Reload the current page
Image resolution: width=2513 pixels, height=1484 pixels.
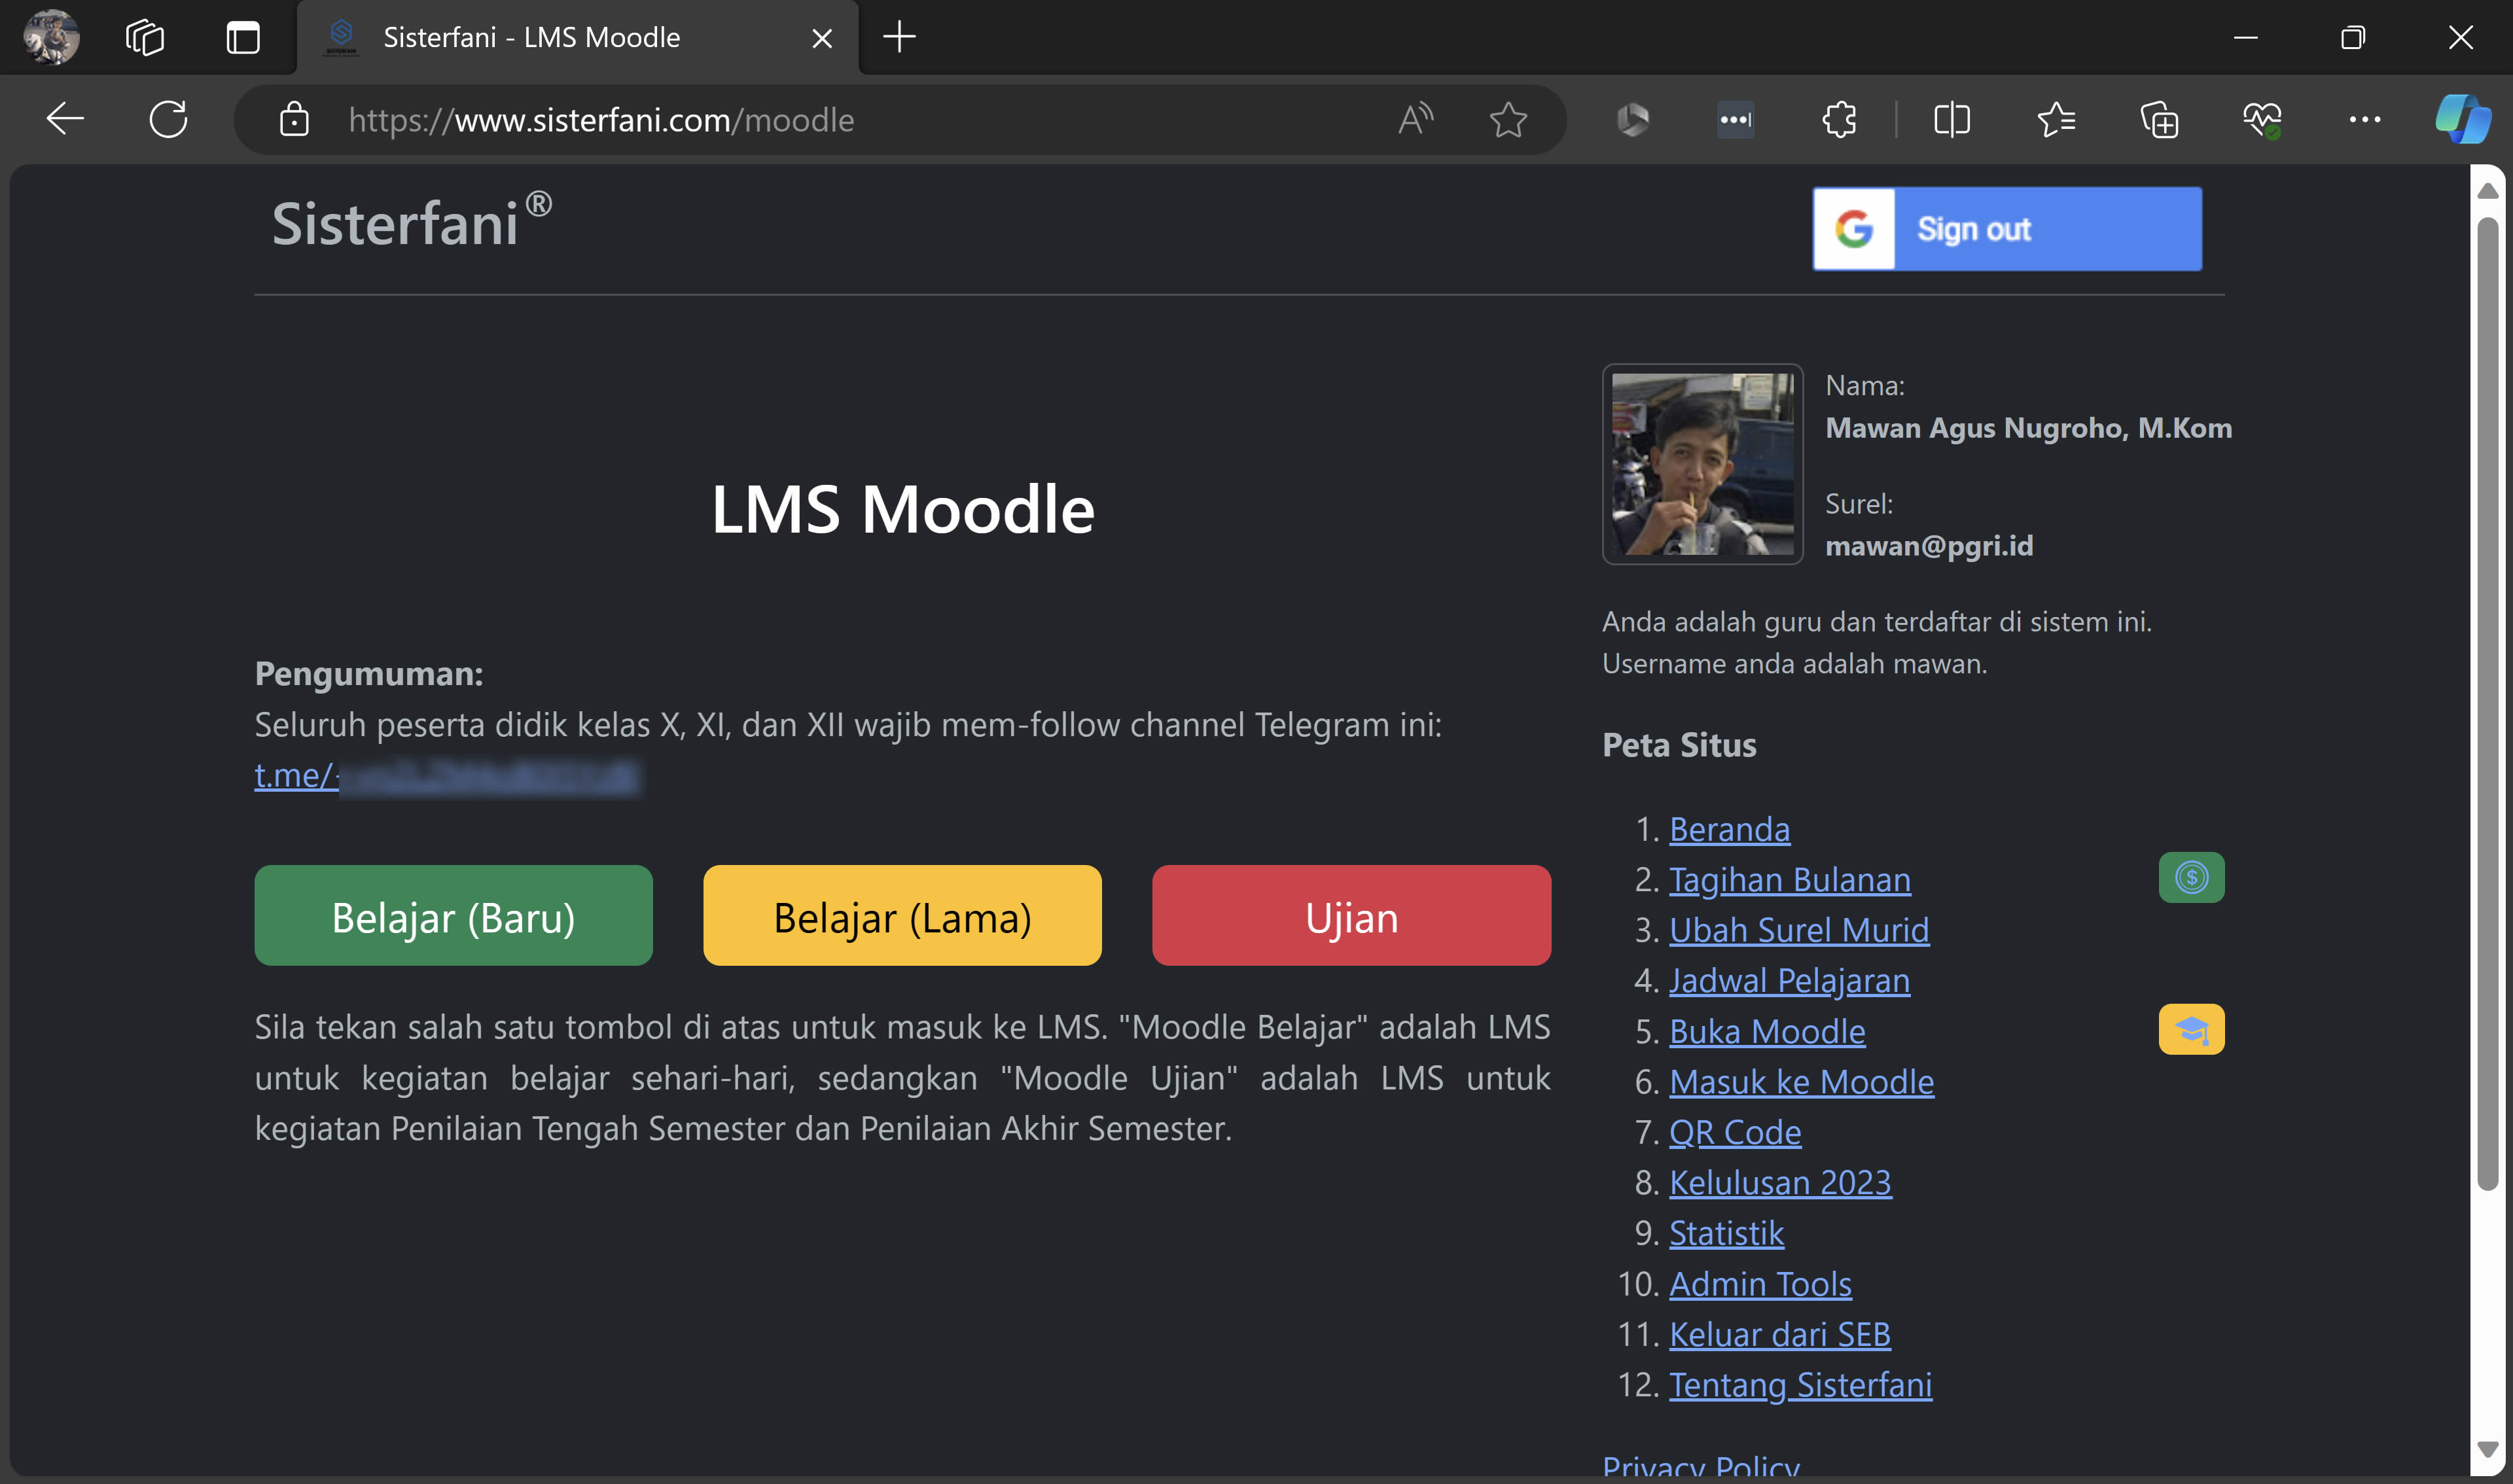(x=168, y=119)
